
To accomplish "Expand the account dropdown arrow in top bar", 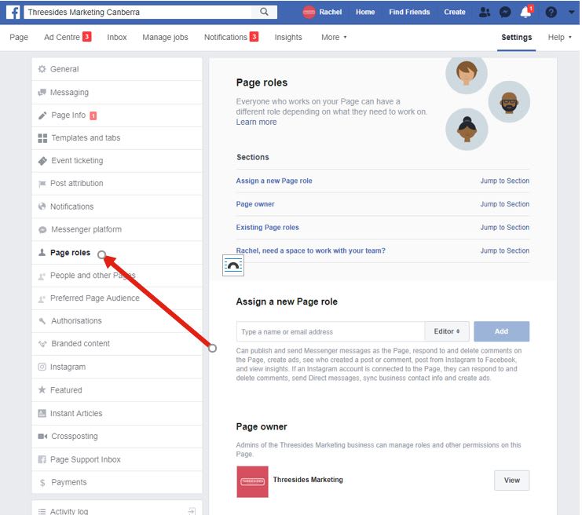I will [573, 13].
